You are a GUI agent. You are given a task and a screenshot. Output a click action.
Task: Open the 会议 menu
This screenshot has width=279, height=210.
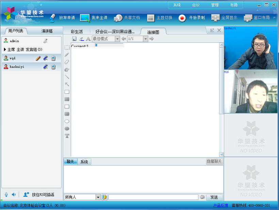pyautogui.click(x=196, y=5)
